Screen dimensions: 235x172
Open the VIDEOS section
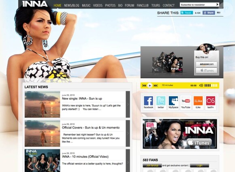pyautogui.click(x=98, y=6)
